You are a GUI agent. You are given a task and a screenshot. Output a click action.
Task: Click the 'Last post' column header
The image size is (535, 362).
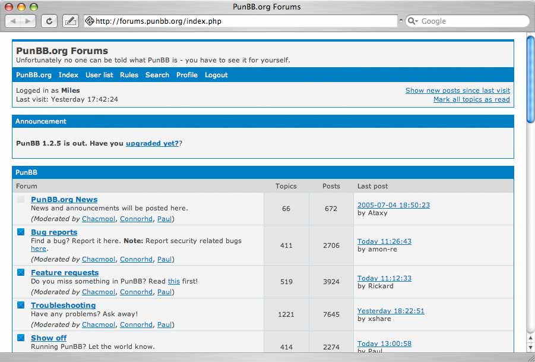[372, 186]
